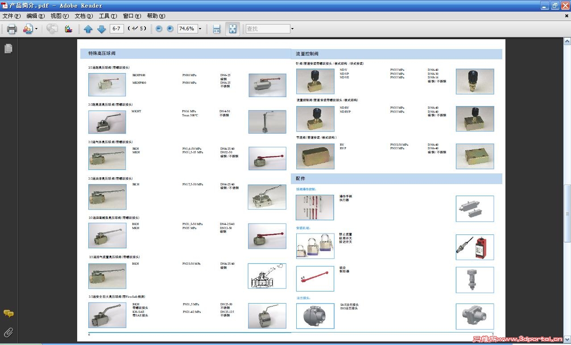Switch to fit-width scrolling mode icon

[x=216, y=29]
